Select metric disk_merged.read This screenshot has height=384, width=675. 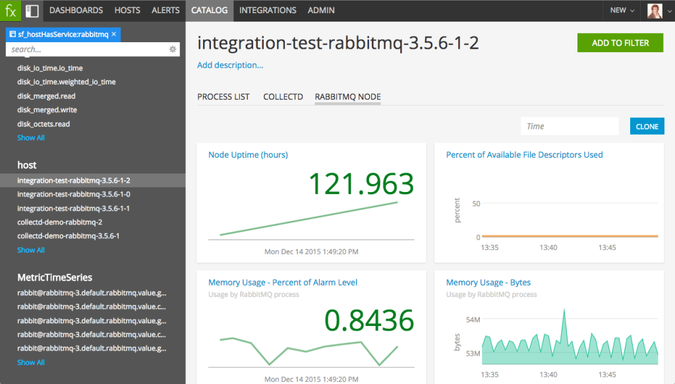click(46, 96)
